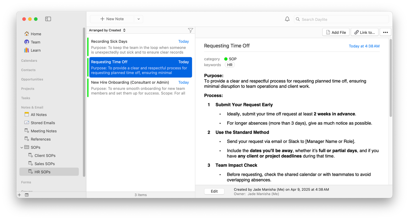This screenshot has width=409, height=220.
Task: Click the 'Submit Your Request Early' heading
Action: (x=244, y=105)
